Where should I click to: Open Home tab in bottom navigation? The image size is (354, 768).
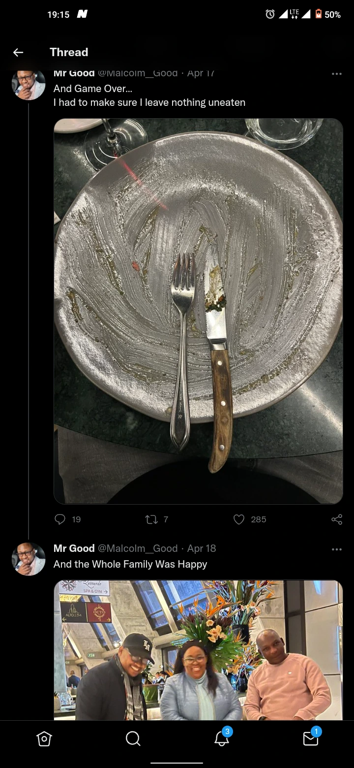pyautogui.click(x=44, y=738)
